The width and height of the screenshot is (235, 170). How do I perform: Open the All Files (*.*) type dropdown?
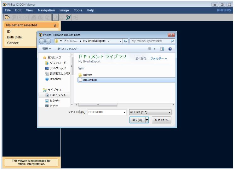tap(150, 112)
